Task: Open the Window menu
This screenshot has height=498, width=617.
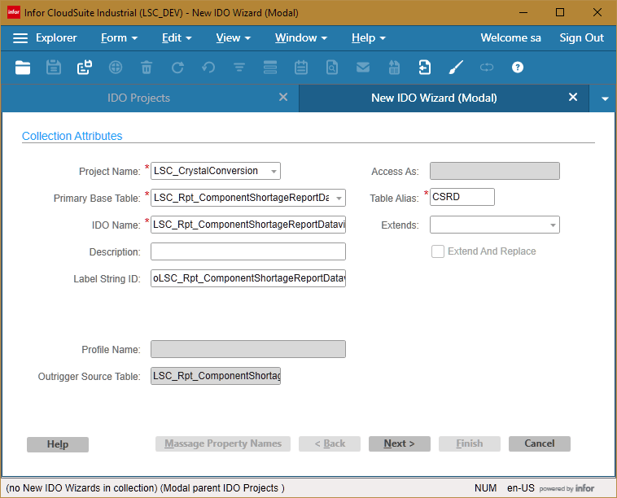Action: 301,38
